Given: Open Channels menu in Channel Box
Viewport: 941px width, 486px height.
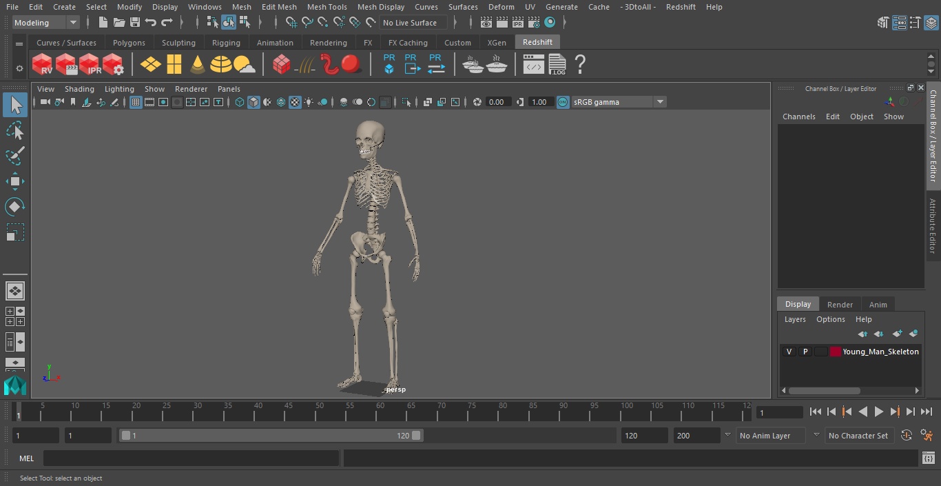Looking at the screenshot, I should click(x=798, y=117).
